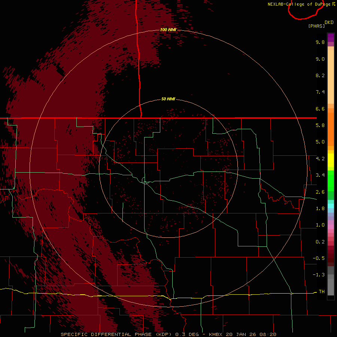Click the 50 NMI range ring label

pos(168,99)
